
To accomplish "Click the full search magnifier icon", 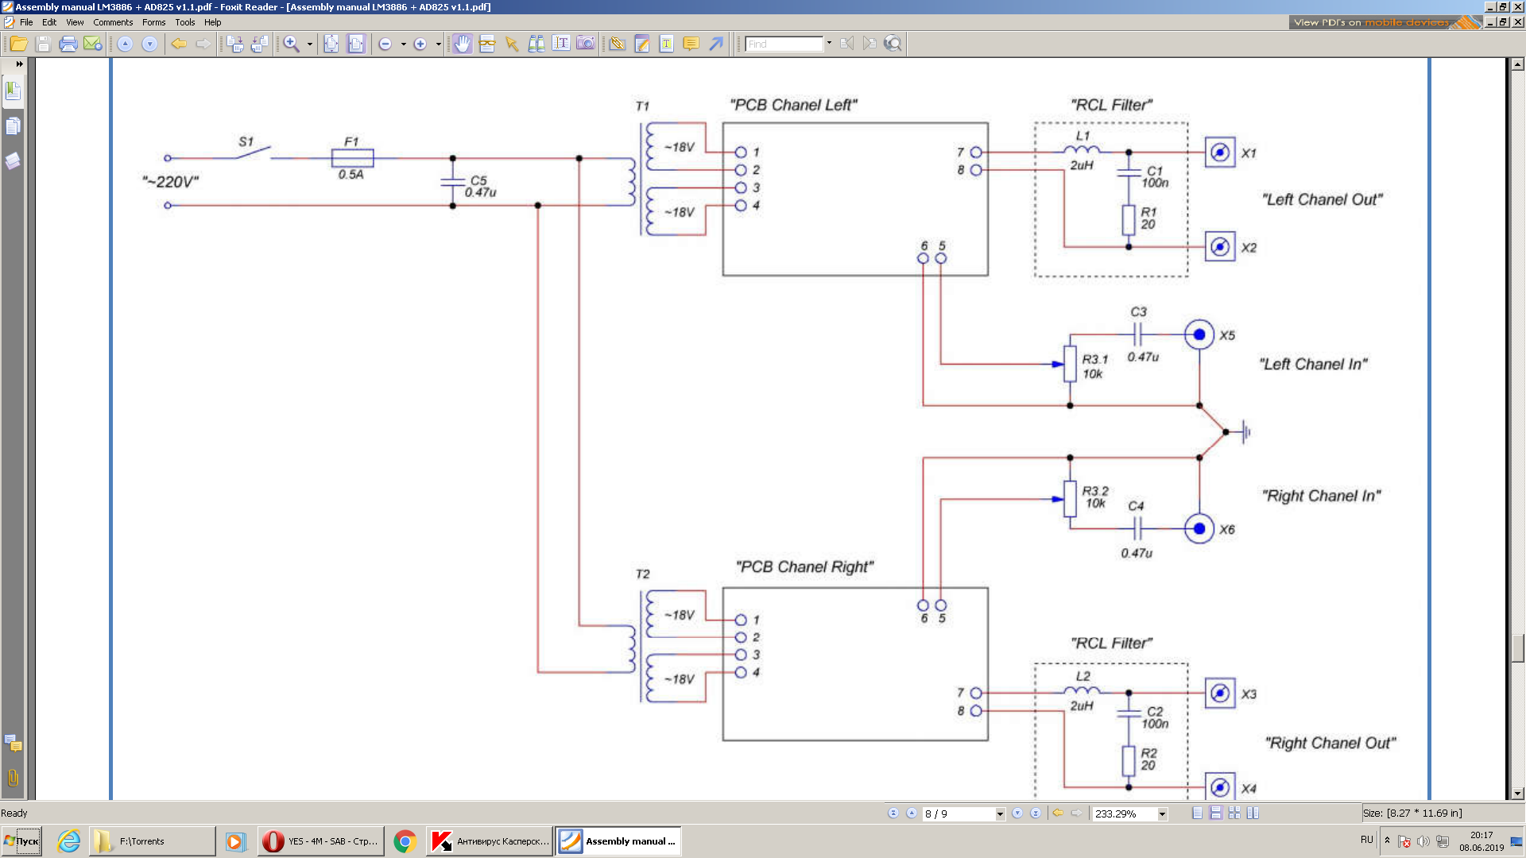I will [x=893, y=44].
